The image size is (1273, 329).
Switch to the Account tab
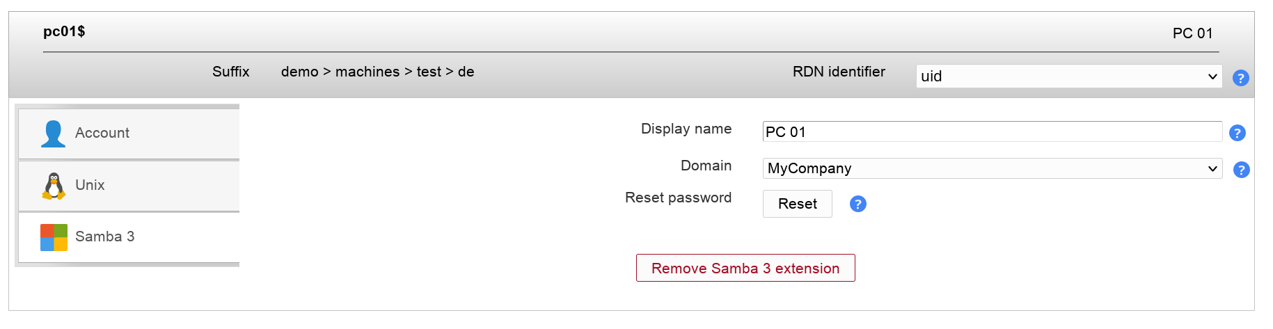click(x=102, y=133)
